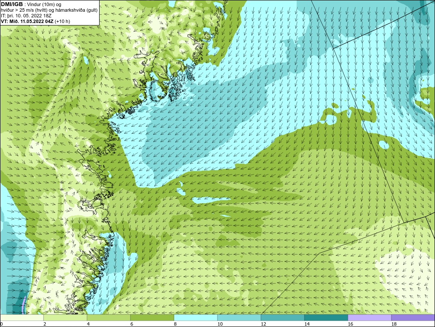Click the valid time 'VT: Mið. 11.05.2022 04Z' text
This screenshot has height=327, width=435.
click(x=27, y=21)
